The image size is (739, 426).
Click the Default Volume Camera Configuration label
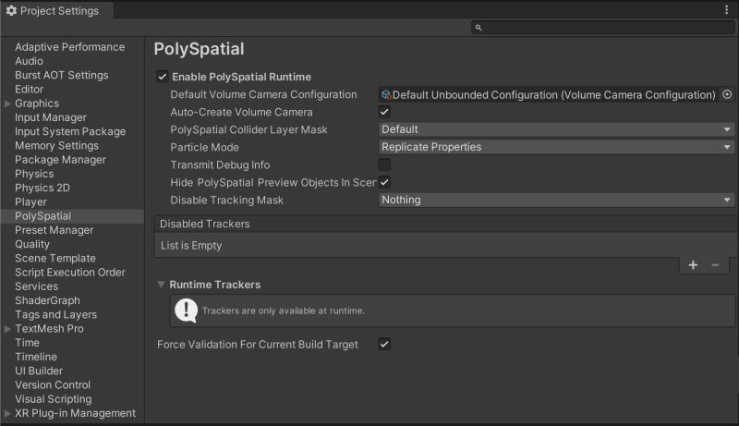(x=263, y=95)
